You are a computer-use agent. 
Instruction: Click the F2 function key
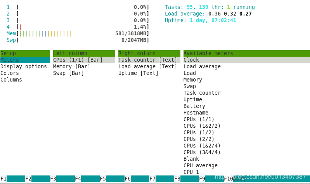38,179
